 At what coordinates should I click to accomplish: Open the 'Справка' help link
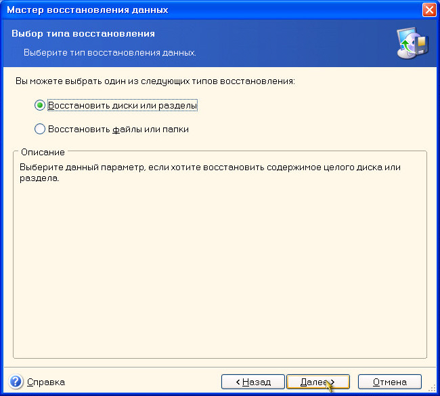click(46, 382)
